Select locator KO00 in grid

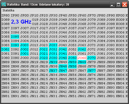tap(120, 58)
